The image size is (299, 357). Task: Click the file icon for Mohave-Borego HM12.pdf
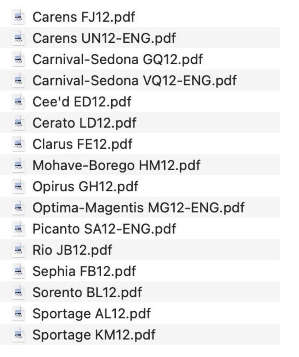click(x=19, y=165)
